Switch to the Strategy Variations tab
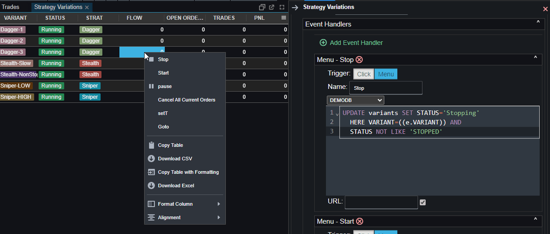 point(58,7)
